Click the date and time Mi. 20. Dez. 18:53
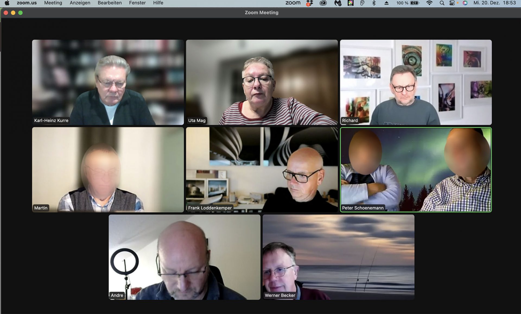Viewport: 521px width, 314px height. coord(494,3)
